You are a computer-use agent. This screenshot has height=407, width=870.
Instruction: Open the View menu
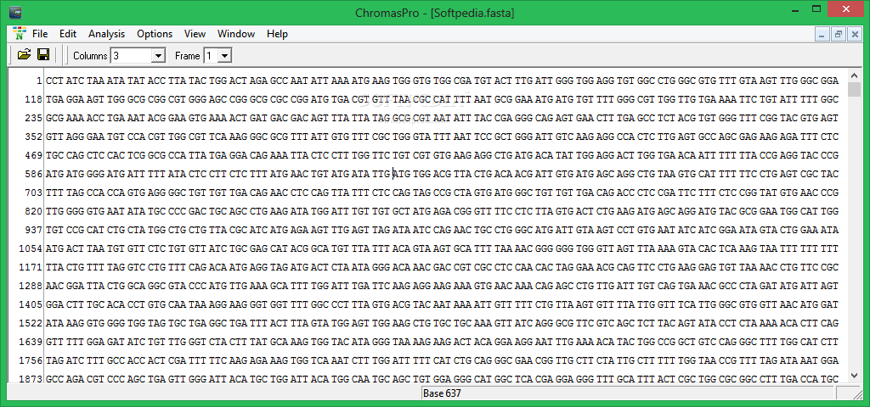[x=195, y=34]
